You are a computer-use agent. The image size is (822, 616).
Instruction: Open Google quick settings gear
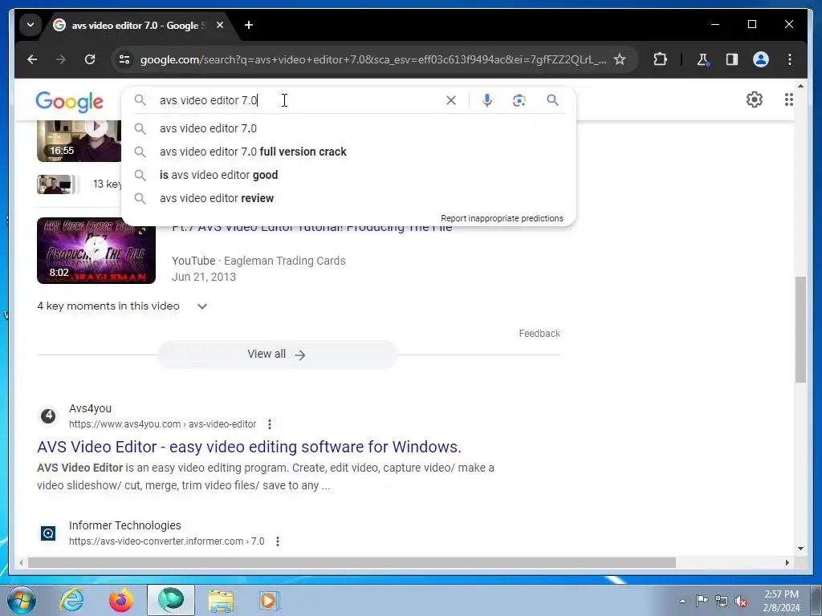click(x=754, y=99)
